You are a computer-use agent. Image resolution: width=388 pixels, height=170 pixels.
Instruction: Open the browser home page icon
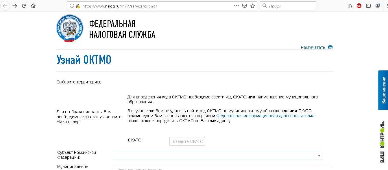pyautogui.click(x=33, y=6)
